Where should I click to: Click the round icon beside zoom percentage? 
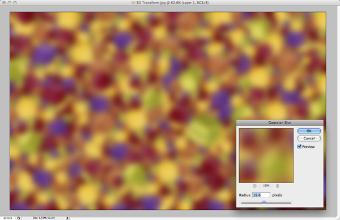tap(19, 218)
